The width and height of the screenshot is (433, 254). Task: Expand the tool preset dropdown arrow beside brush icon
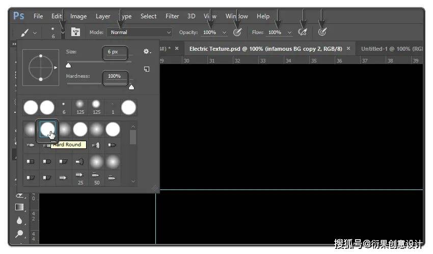coord(35,33)
